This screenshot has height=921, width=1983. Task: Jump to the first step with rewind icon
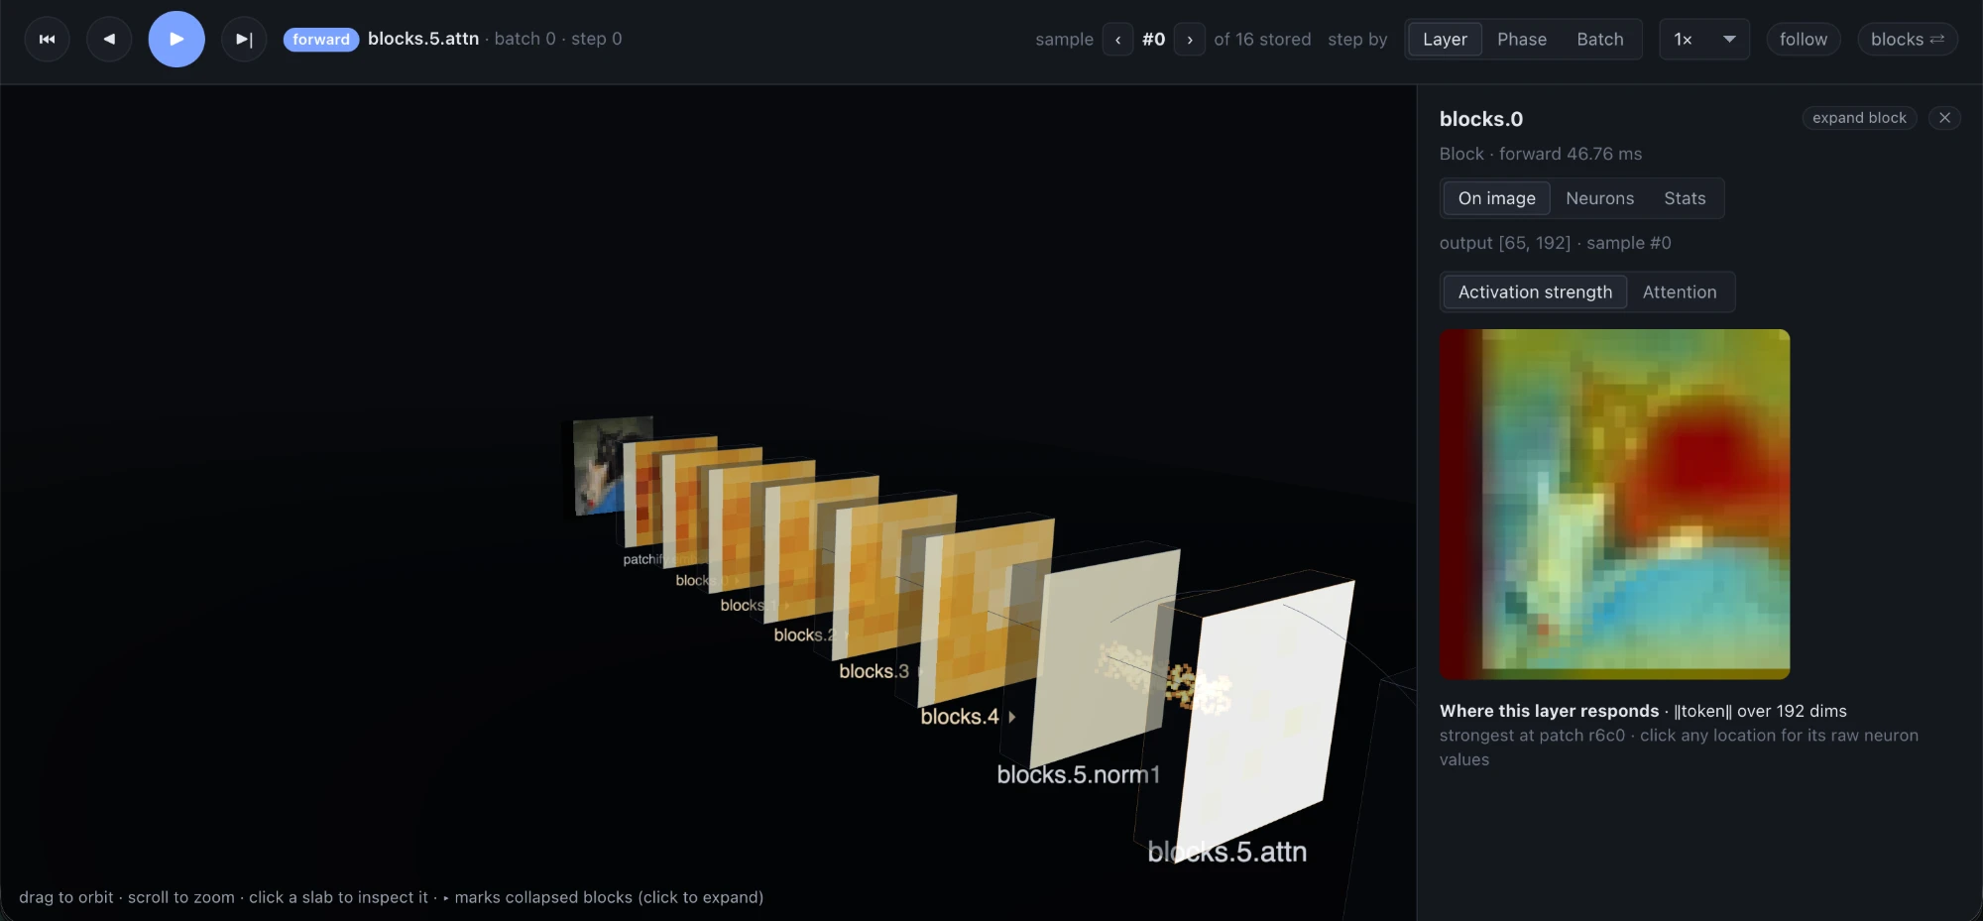click(x=47, y=40)
